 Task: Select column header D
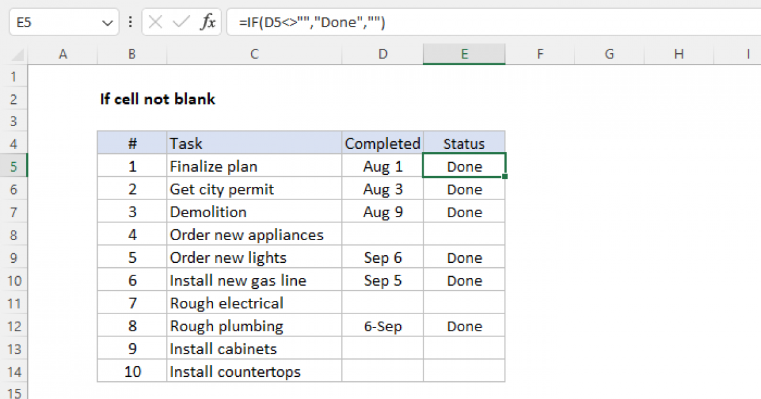pyautogui.click(x=382, y=54)
